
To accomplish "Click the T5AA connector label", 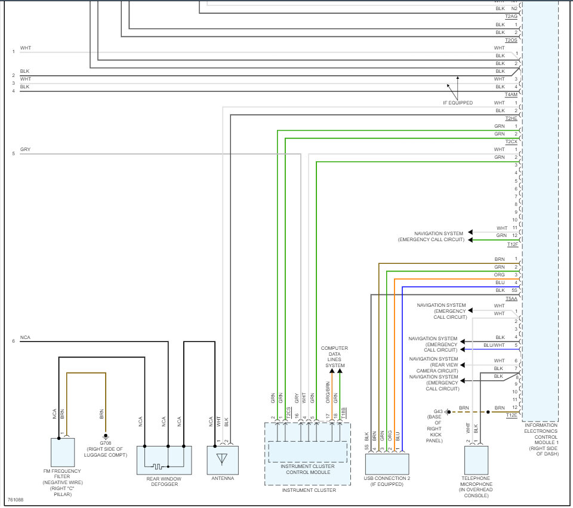I will click(x=512, y=298).
